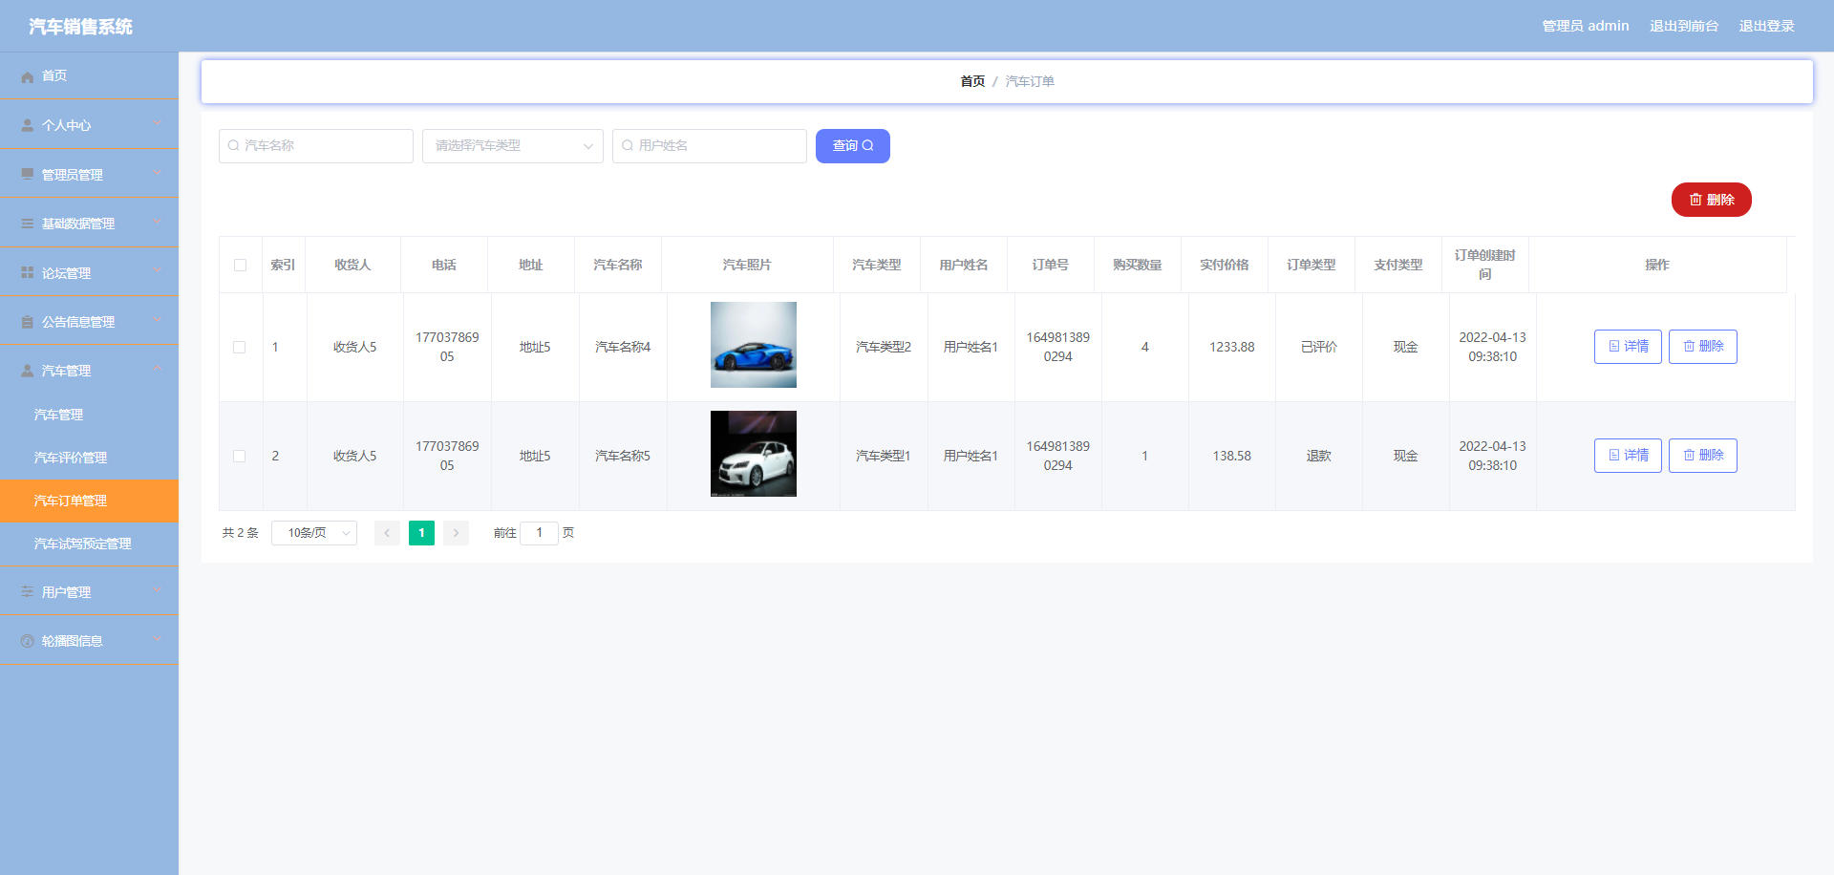Open the 请选择汽车类型 dropdown
The image size is (1834, 875).
point(512,146)
